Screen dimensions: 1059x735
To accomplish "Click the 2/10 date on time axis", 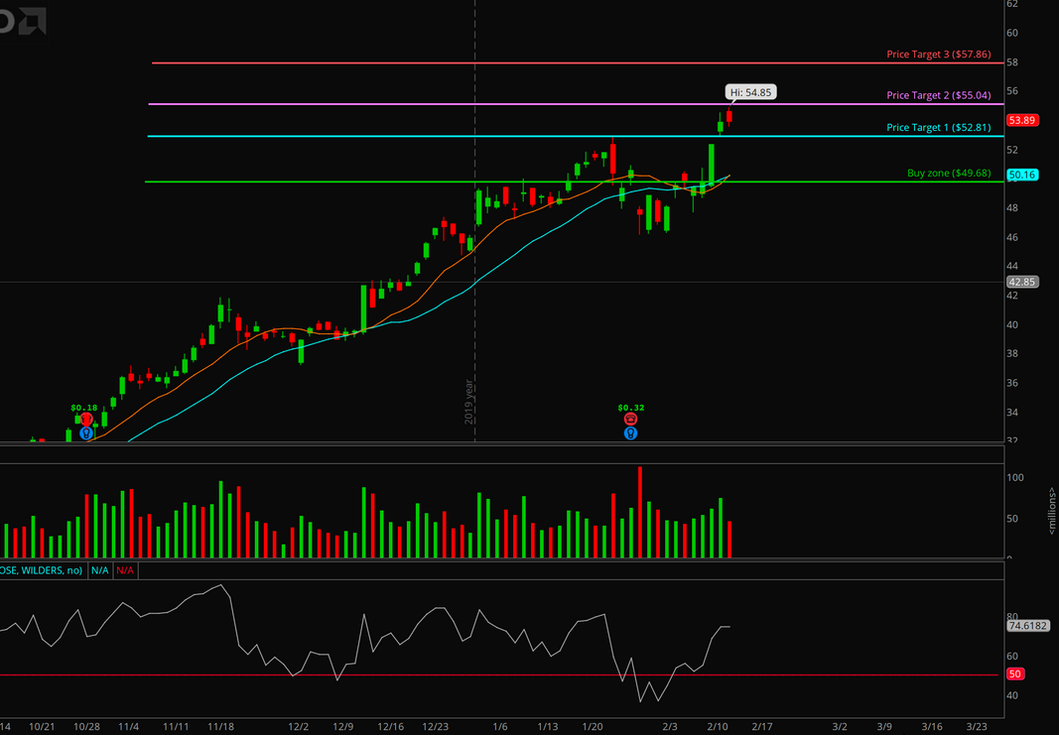I will [717, 727].
